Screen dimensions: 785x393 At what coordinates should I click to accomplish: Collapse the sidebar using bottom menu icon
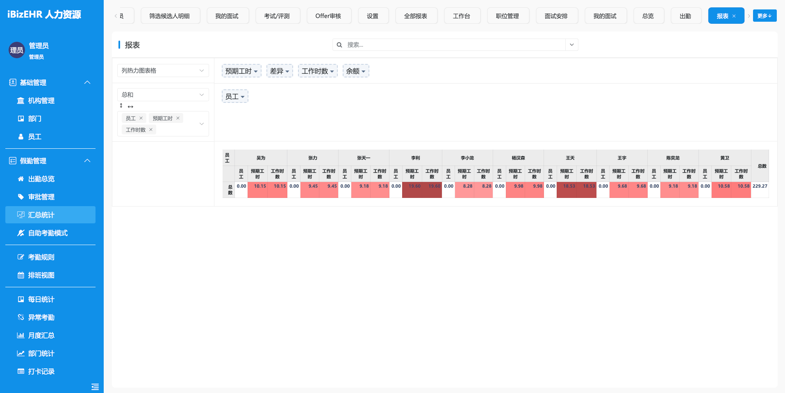click(95, 386)
